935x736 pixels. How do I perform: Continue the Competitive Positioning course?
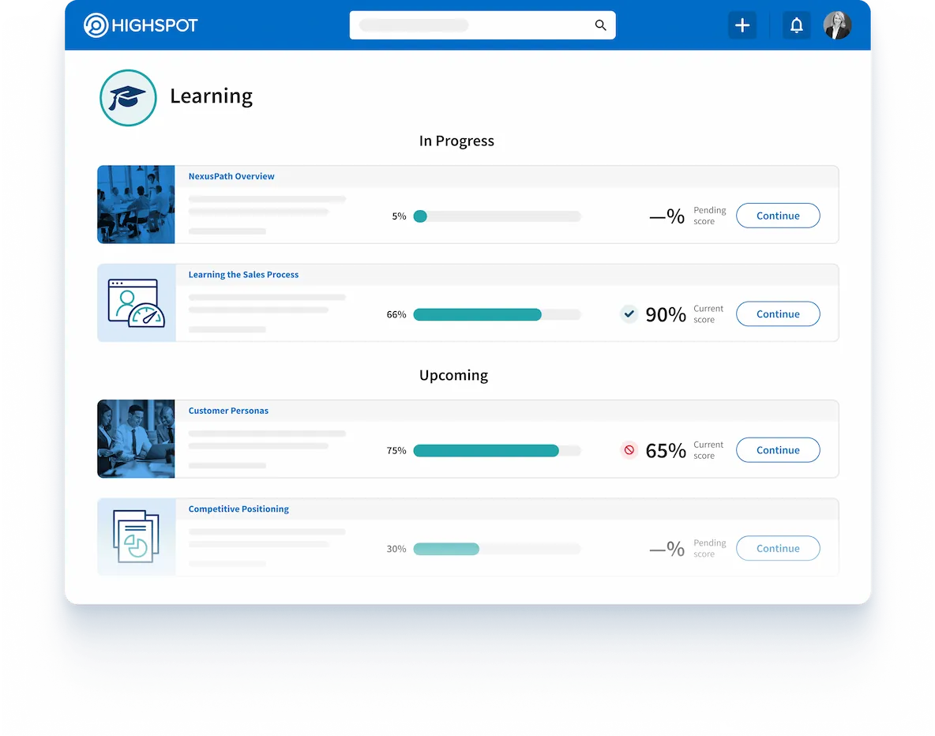[778, 548]
